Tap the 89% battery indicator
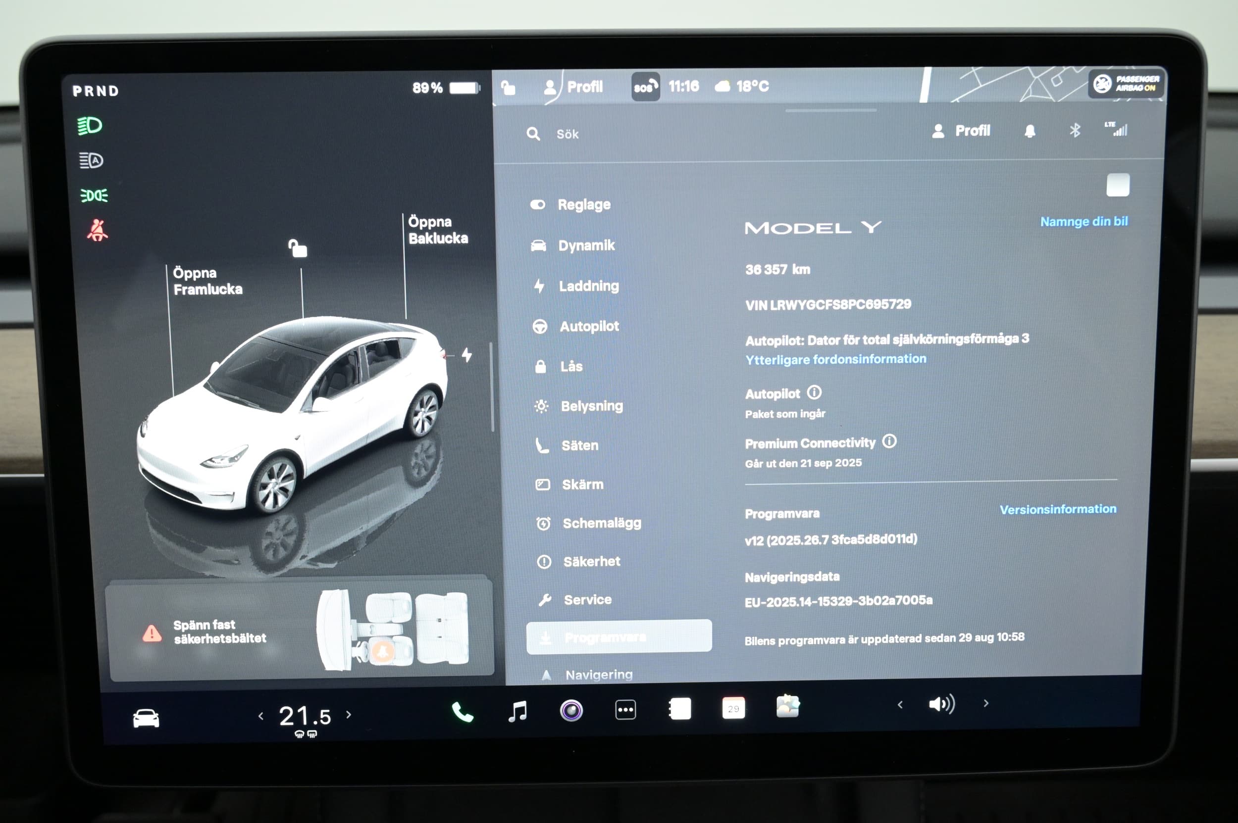This screenshot has height=823, width=1238. 446,88
